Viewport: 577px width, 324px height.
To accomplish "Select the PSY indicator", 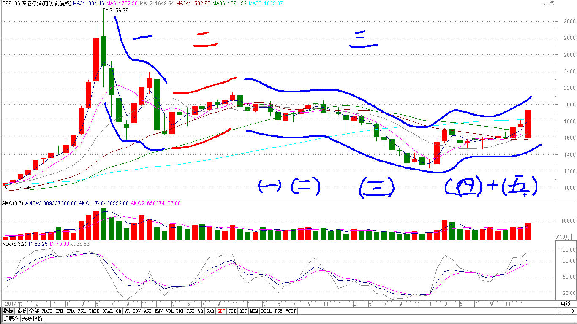I will coord(278,311).
